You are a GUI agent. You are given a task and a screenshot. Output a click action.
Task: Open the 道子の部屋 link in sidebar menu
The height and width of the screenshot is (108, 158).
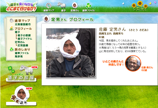pyautogui.click(x=24, y=35)
